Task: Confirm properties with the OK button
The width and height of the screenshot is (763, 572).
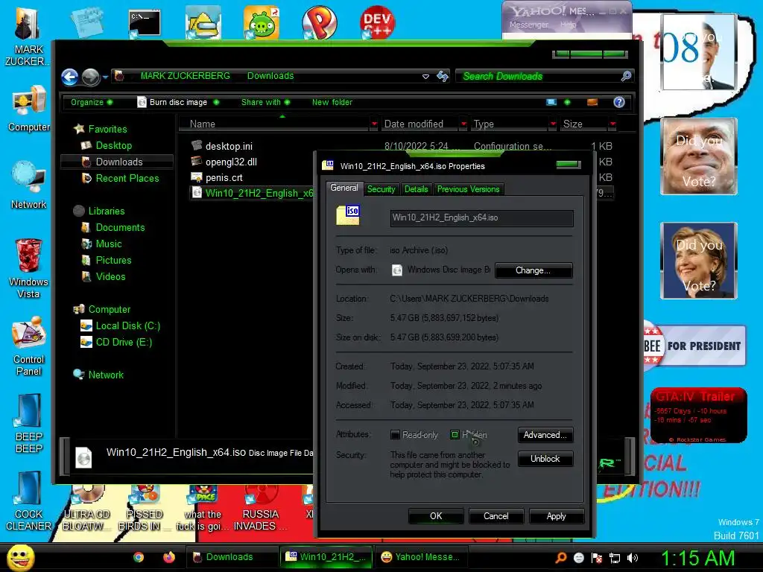Action: pyautogui.click(x=436, y=516)
